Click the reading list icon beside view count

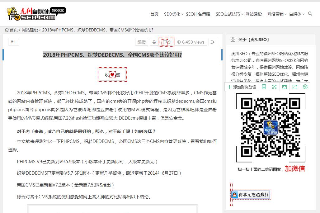(213, 42)
